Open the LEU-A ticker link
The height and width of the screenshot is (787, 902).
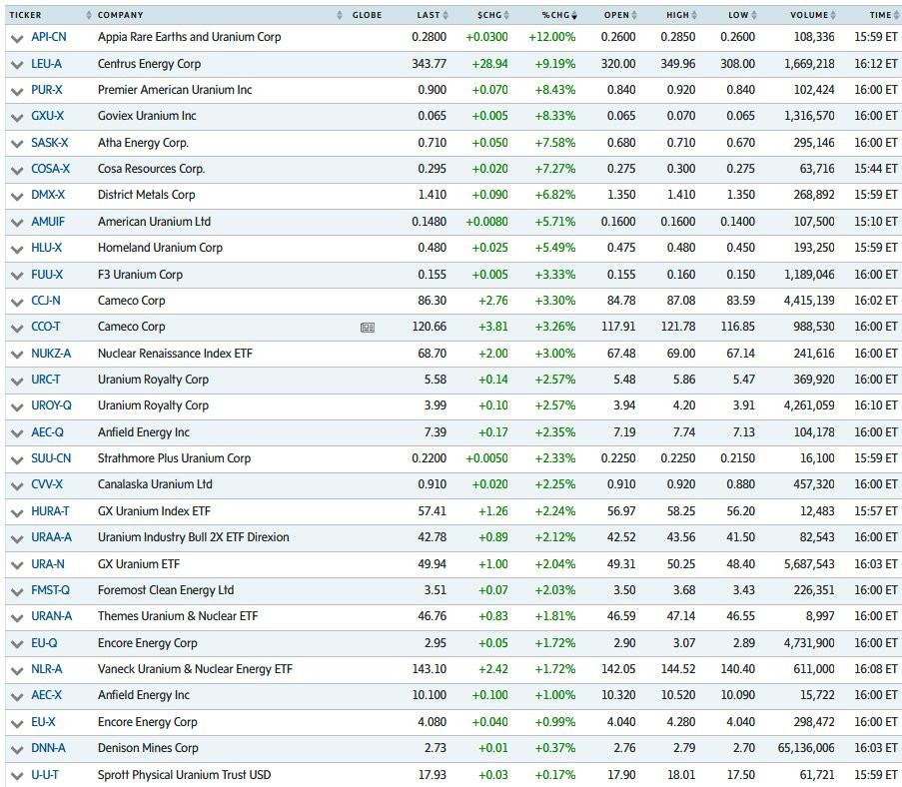(46, 63)
